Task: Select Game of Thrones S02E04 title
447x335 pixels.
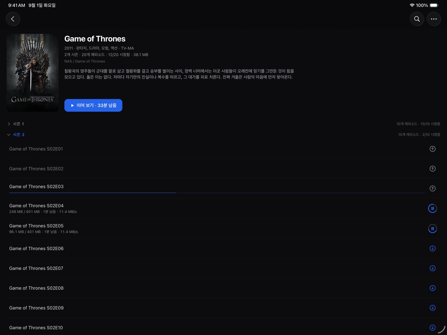Action: click(x=36, y=206)
